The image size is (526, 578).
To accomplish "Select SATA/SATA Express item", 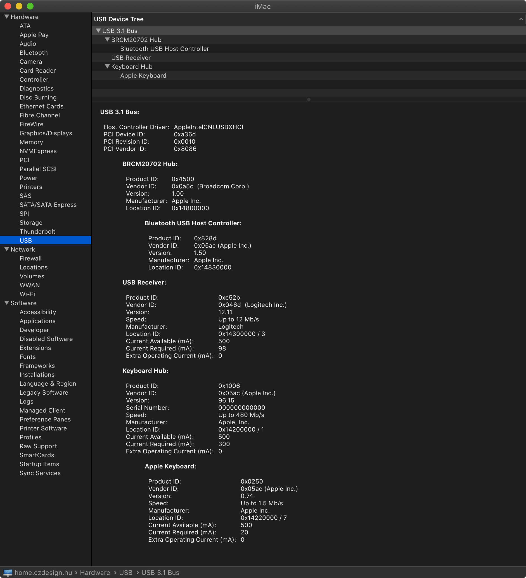I will click(48, 205).
